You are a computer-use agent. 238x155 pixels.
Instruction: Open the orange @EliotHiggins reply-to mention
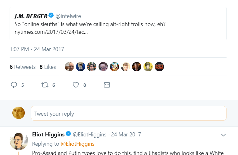pos(77,144)
